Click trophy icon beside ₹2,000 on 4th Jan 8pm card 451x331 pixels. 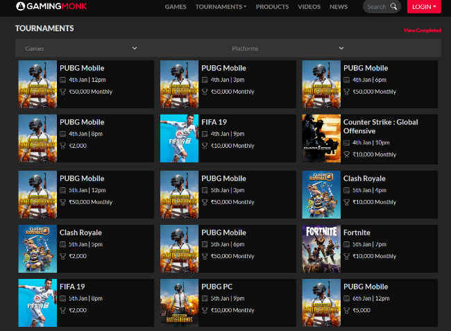pyautogui.click(x=62, y=146)
